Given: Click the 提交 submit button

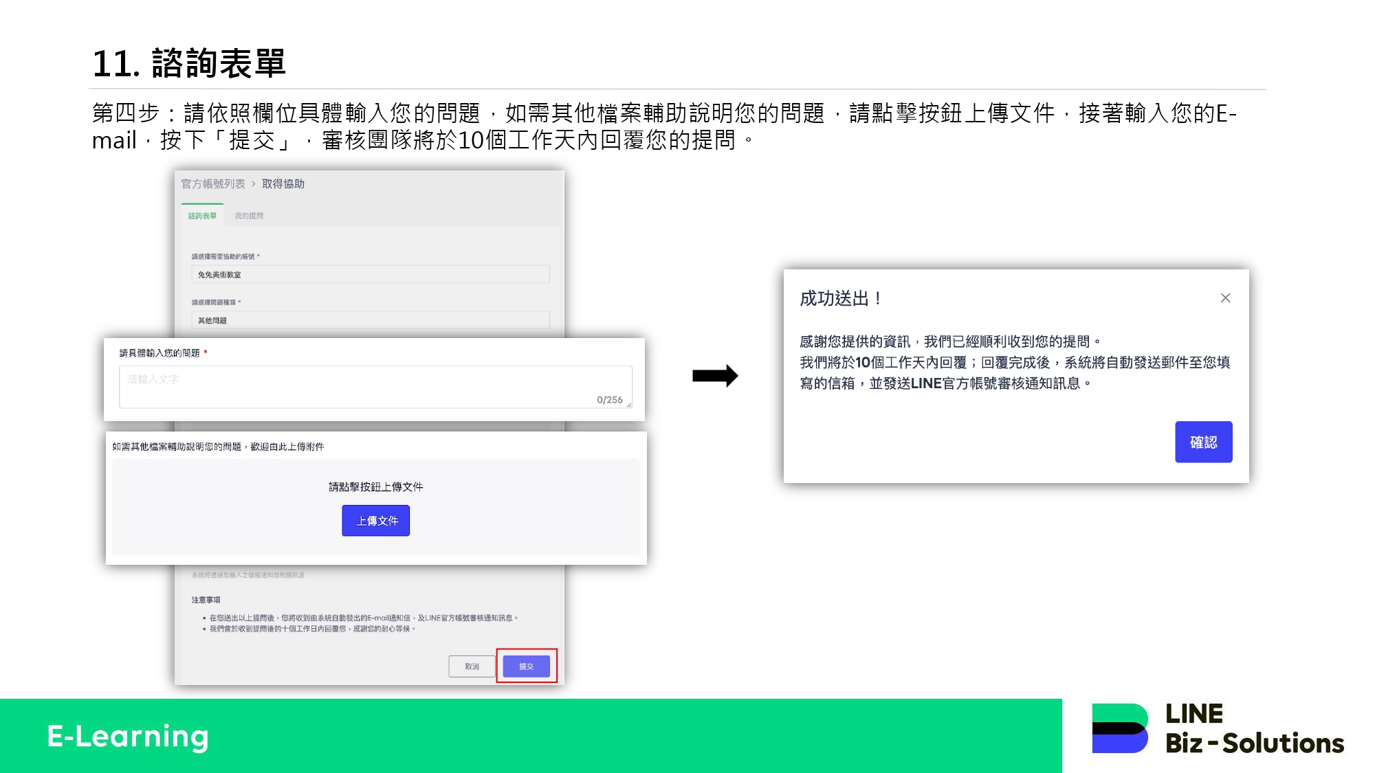Looking at the screenshot, I should click(x=526, y=666).
